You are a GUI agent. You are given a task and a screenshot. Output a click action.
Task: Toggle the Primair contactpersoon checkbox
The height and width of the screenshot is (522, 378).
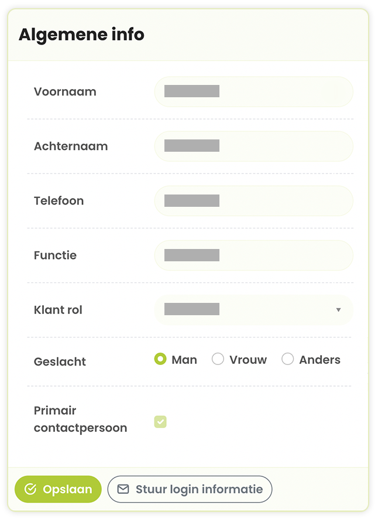(160, 421)
